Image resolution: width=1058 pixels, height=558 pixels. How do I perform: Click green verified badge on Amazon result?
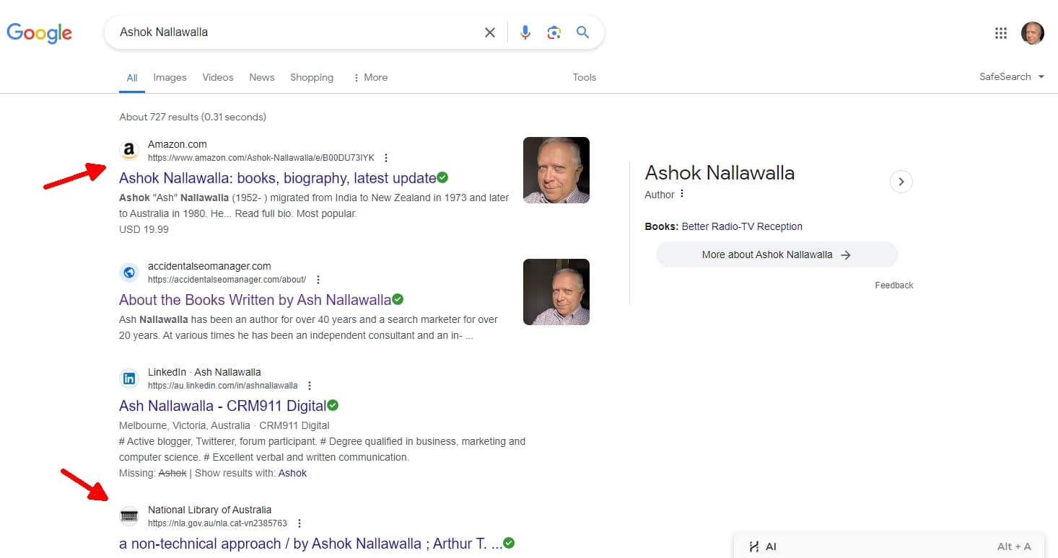pos(443,177)
